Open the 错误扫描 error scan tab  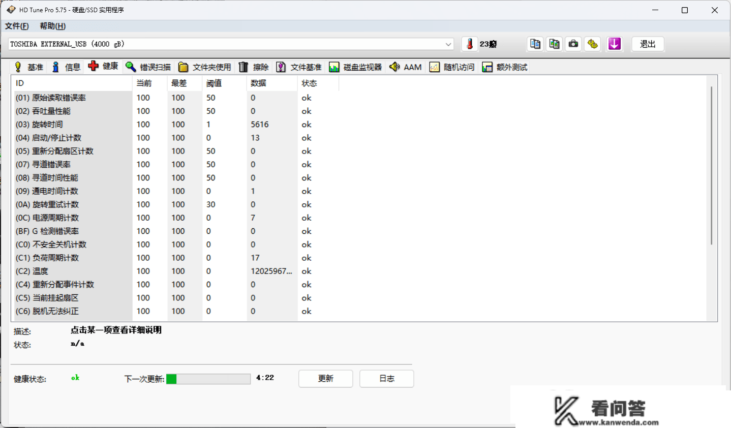148,67
